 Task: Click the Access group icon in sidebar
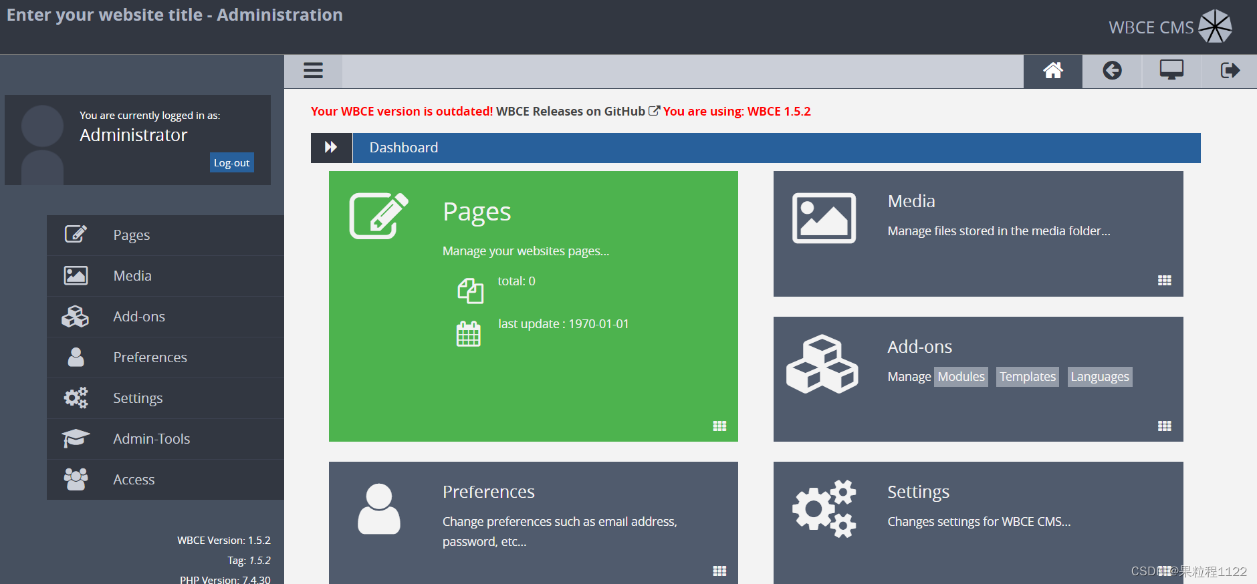(76, 479)
